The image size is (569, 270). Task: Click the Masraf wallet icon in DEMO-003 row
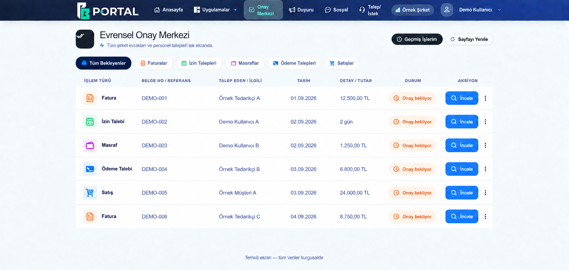90,145
